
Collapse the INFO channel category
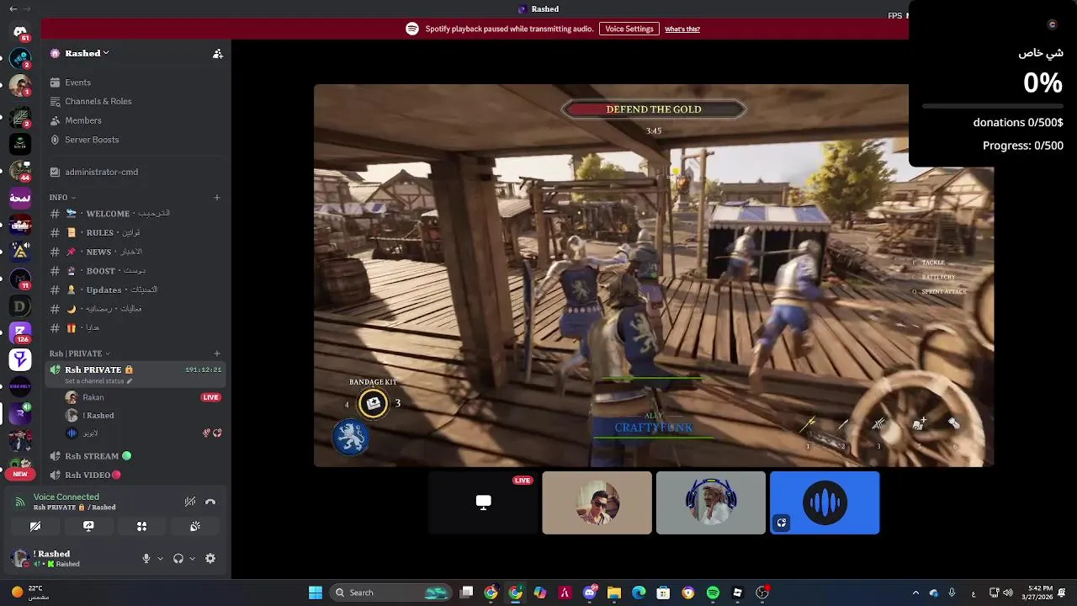(x=62, y=197)
